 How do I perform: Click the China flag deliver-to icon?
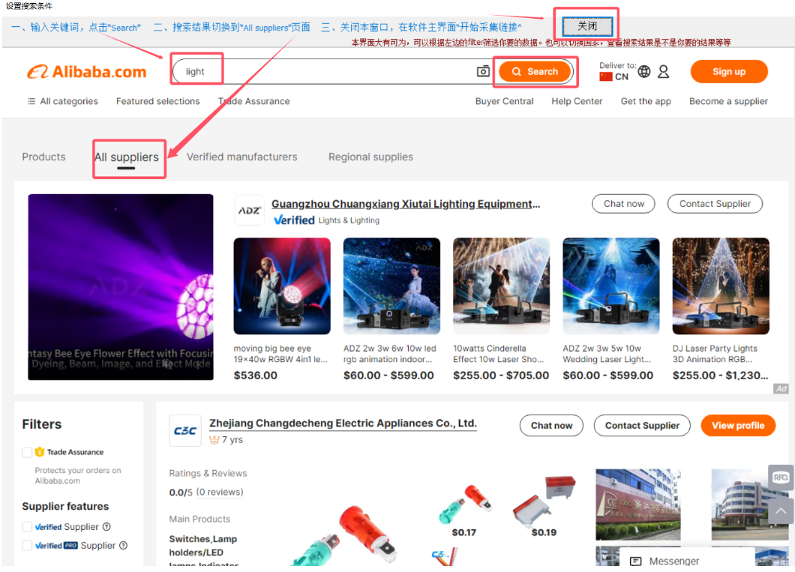tap(606, 76)
